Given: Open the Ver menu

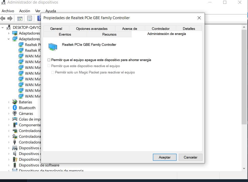Looking at the screenshot, I should pos(38,11).
